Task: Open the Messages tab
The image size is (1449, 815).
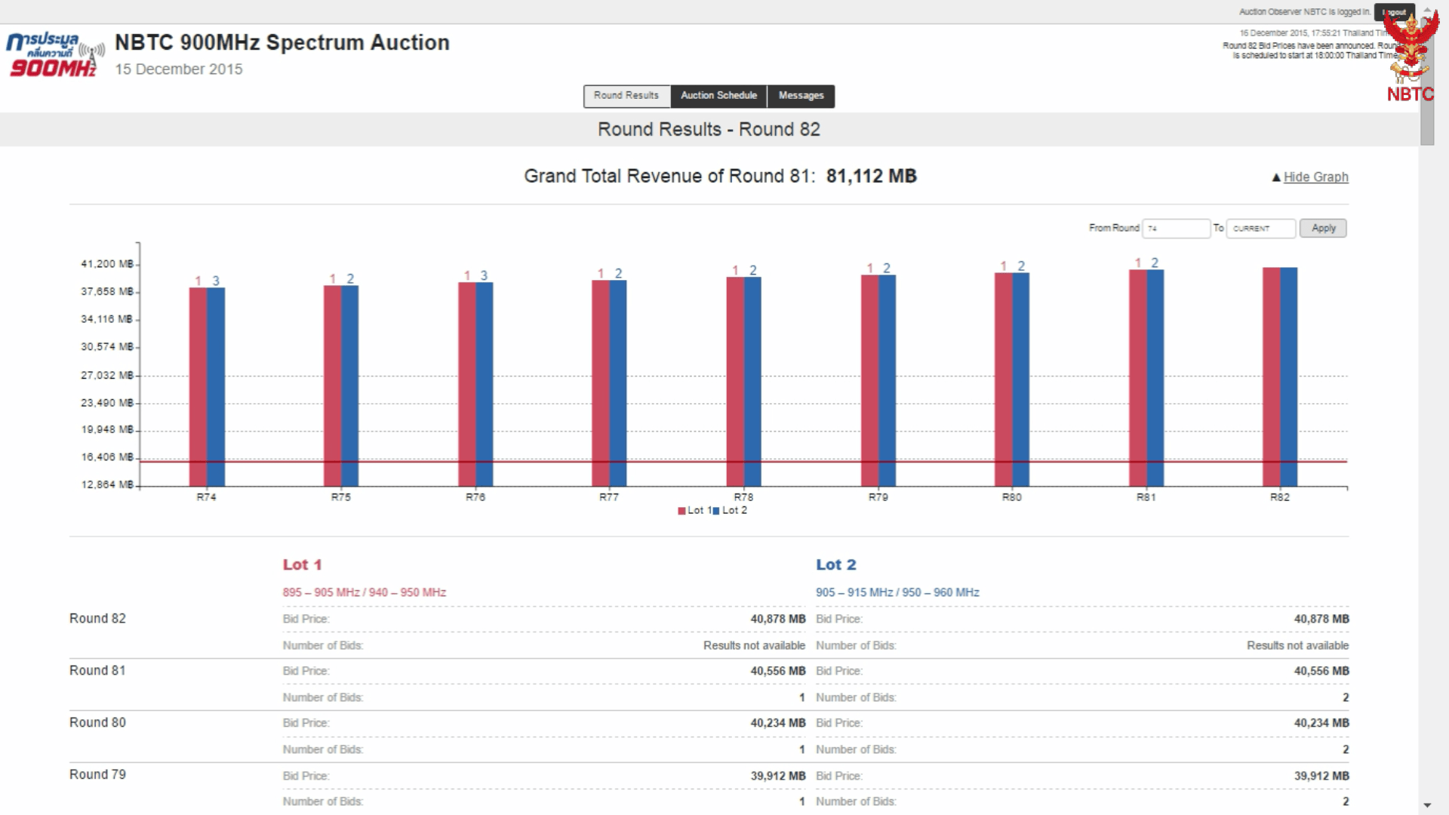Action: pos(801,96)
